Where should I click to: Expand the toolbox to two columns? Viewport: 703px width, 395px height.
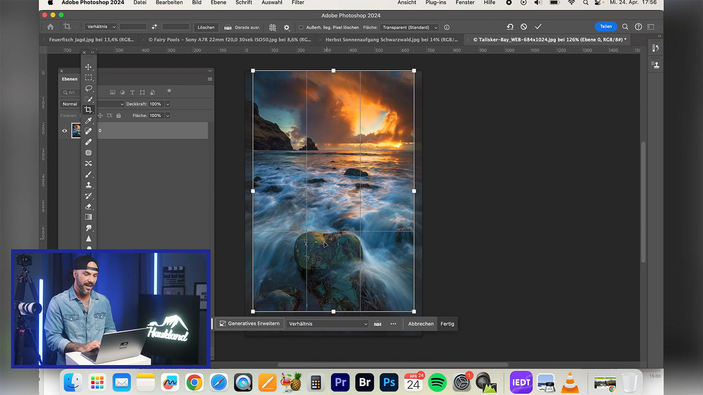[x=93, y=52]
